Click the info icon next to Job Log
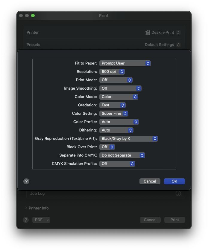The width and height of the screenshot is (208, 251). (178, 193)
